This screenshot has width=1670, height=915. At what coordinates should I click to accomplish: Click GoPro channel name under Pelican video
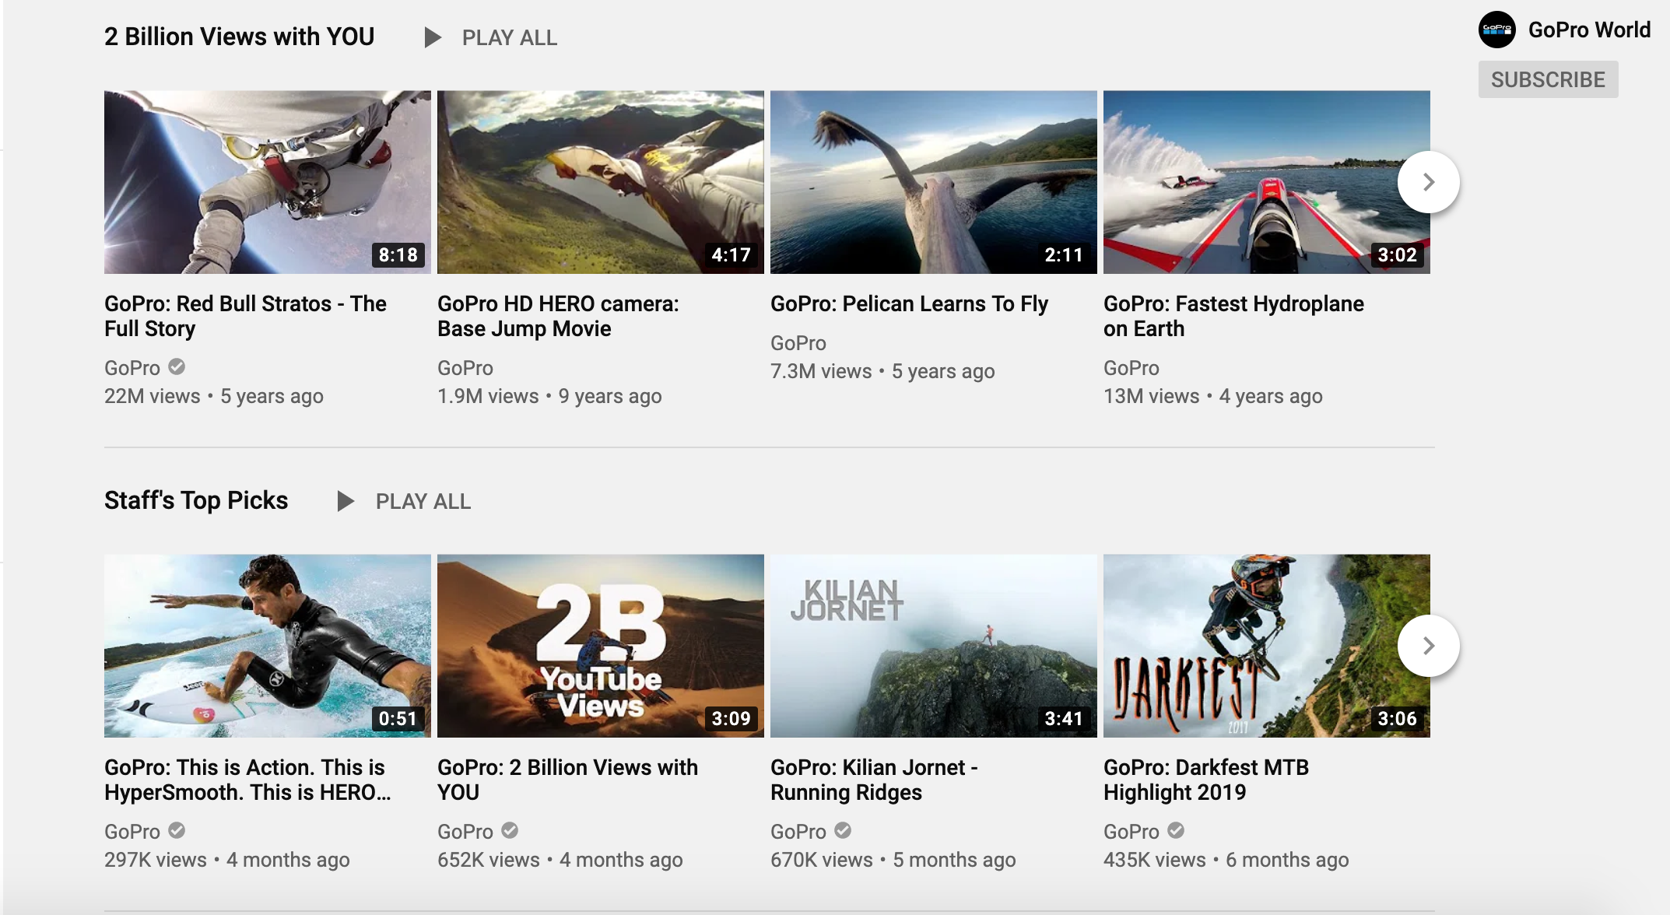pyautogui.click(x=798, y=343)
